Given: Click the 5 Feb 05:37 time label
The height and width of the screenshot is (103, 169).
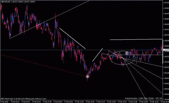Looking at the screenshot, I should point(26,102).
